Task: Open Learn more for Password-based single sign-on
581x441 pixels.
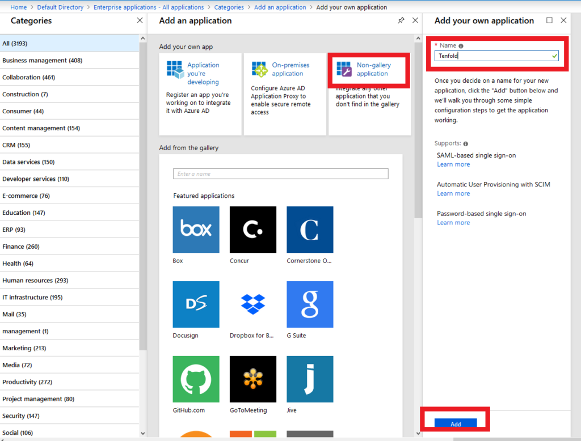Action: pyautogui.click(x=453, y=223)
